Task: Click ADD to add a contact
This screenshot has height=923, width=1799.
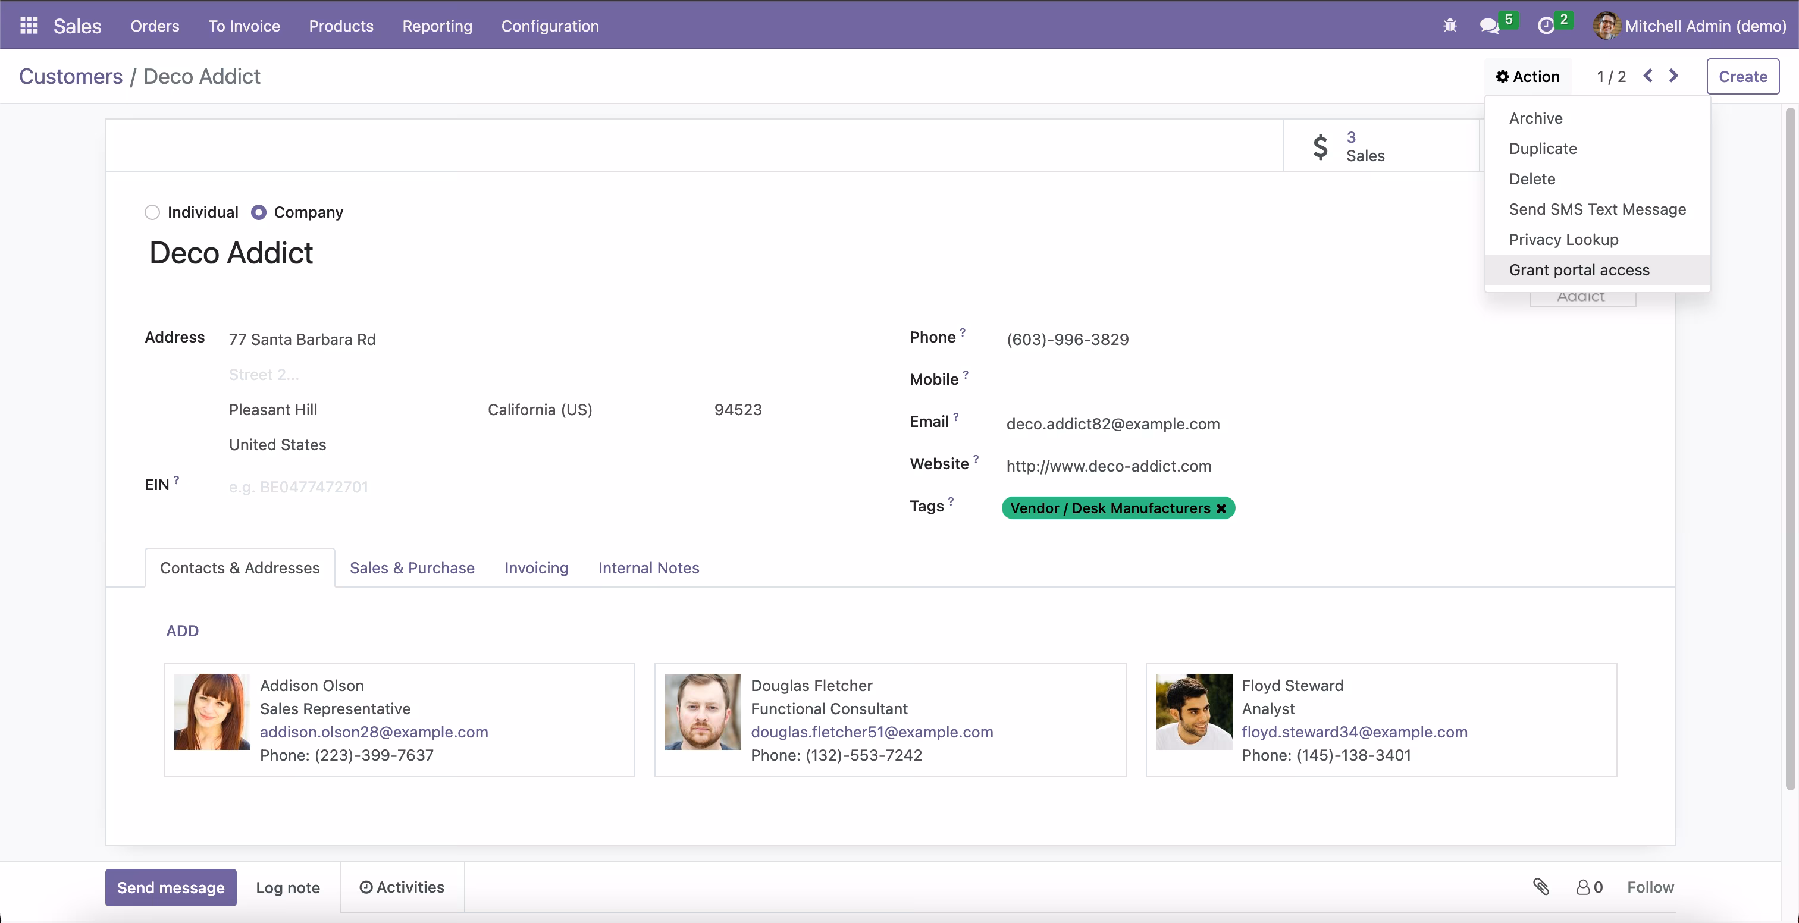Action: click(x=182, y=630)
